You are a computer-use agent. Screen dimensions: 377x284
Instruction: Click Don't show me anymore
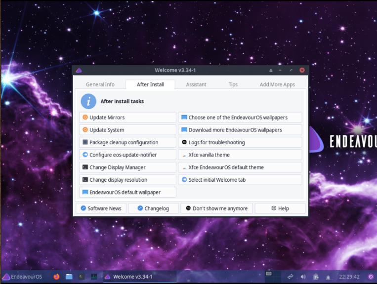[x=216, y=208]
